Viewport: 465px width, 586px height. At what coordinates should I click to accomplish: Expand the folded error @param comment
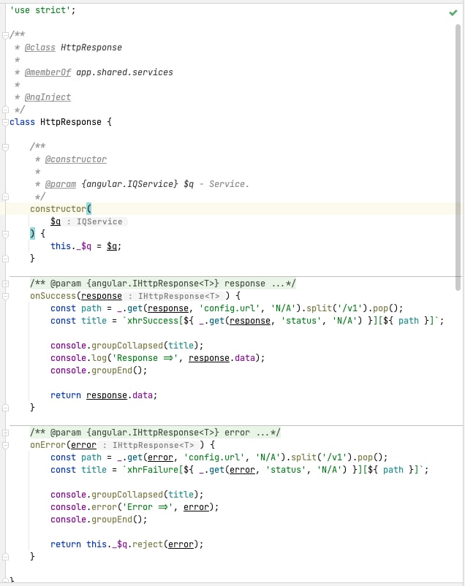pyautogui.click(x=5, y=433)
